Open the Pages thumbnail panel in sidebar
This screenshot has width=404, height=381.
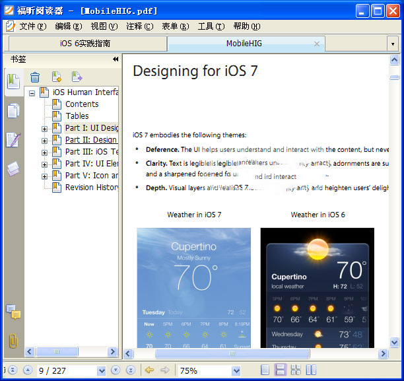pos(13,110)
